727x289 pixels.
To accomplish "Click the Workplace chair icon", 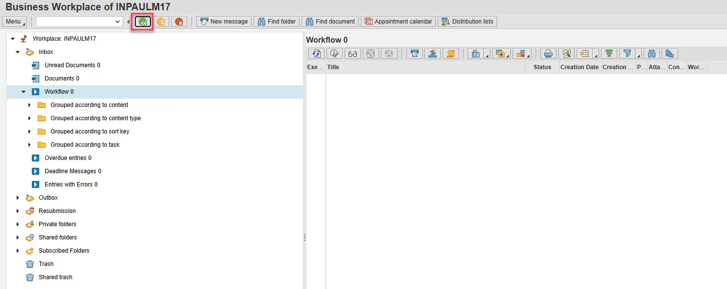I will pos(24,39).
